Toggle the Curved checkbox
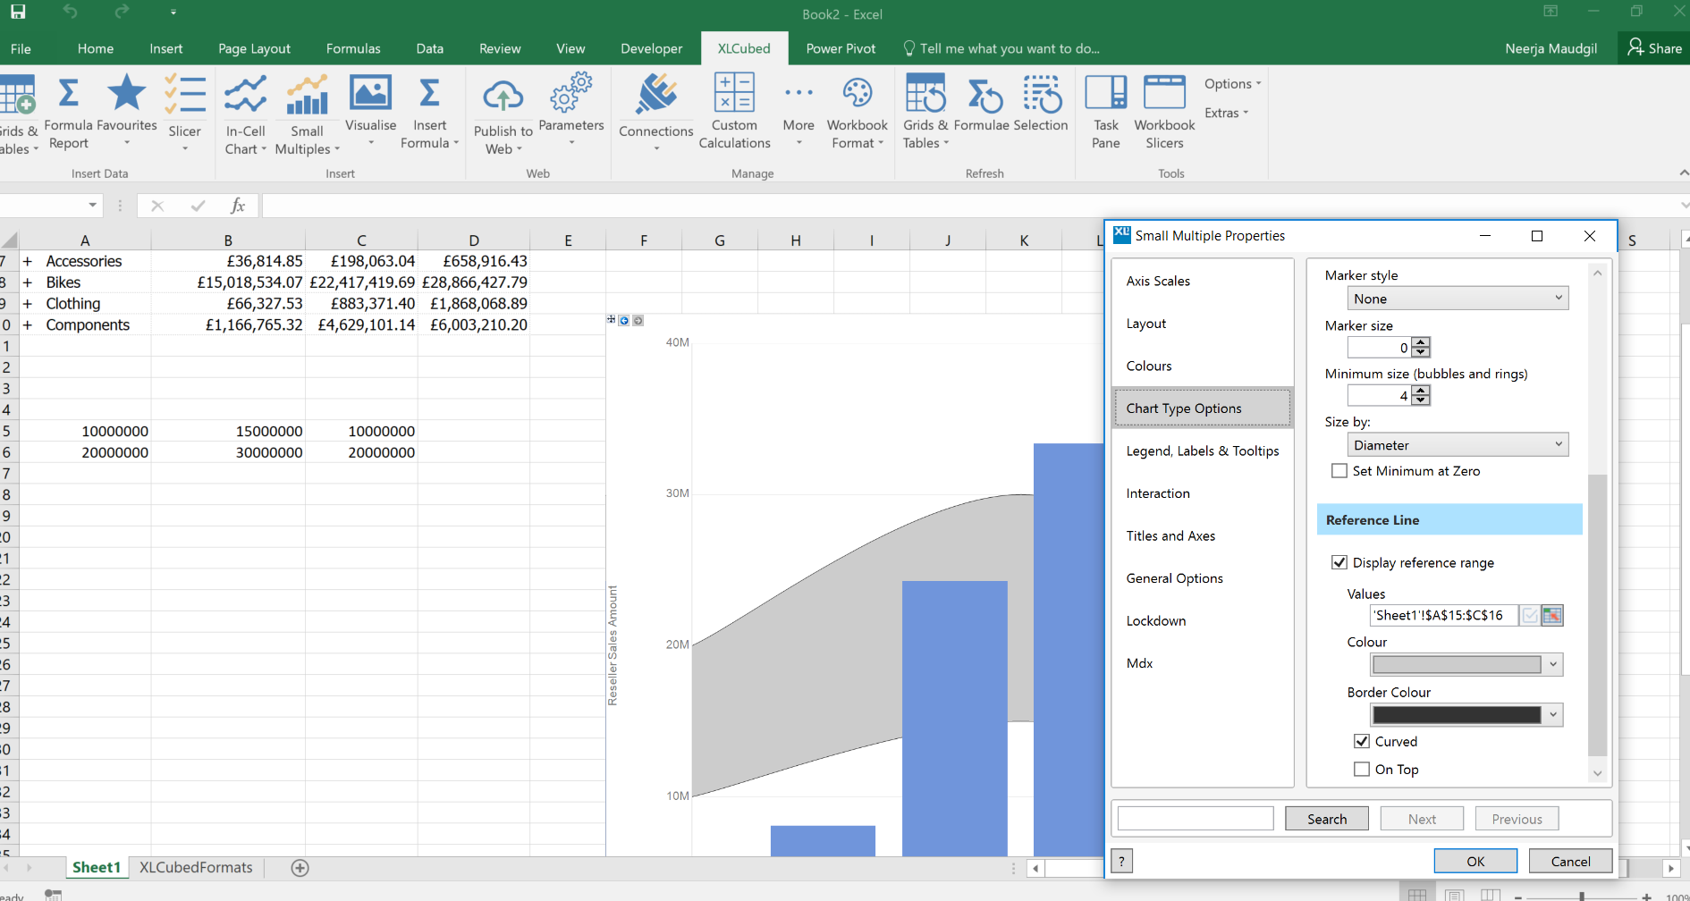The width and height of the screenshot is (1690, 901). coord(1362,741)
